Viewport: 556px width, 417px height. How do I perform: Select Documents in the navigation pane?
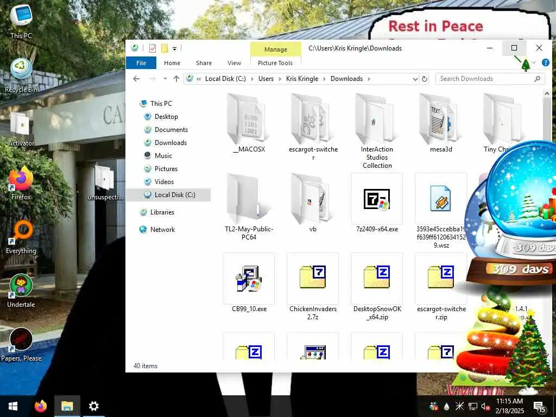171,130
